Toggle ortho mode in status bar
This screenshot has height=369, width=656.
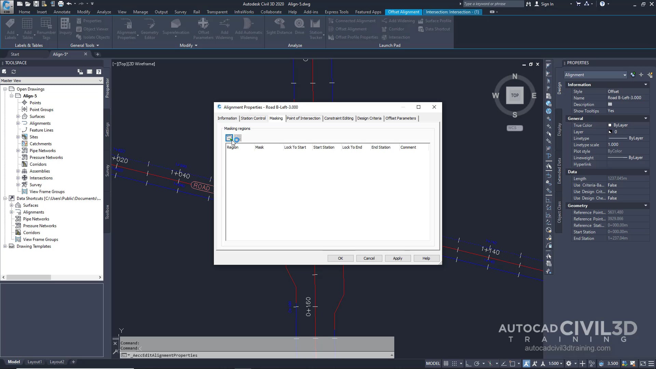tap(468, 364)
